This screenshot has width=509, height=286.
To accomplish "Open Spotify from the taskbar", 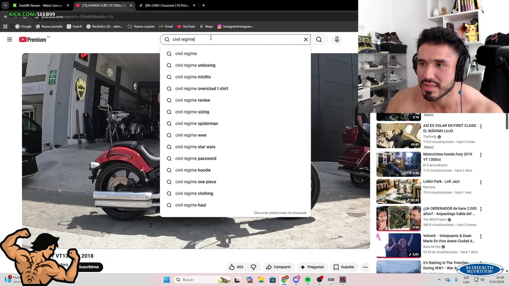I will tap(308, 280).
